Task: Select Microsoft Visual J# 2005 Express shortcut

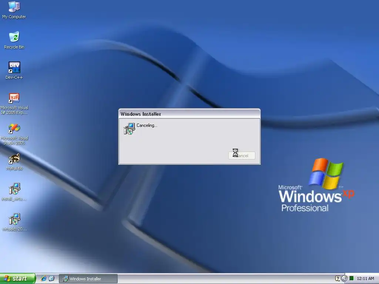Action: point(14,104)
